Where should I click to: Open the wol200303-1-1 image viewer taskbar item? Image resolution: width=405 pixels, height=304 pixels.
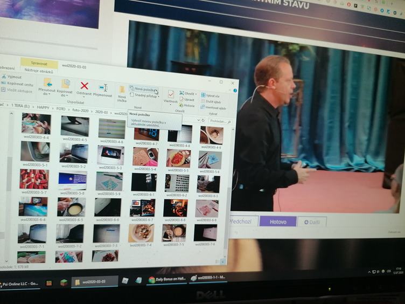[208, 278]
